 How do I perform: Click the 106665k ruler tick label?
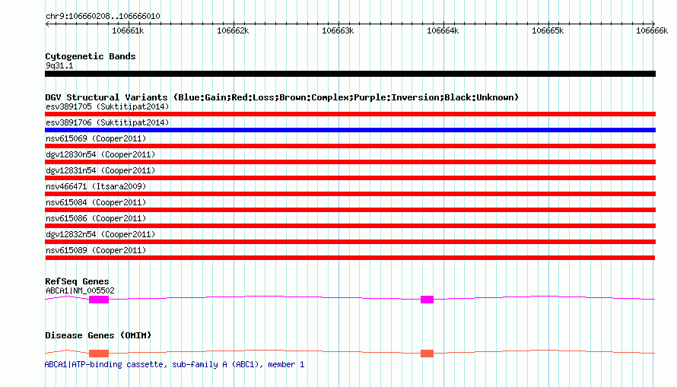click(548, 30)
